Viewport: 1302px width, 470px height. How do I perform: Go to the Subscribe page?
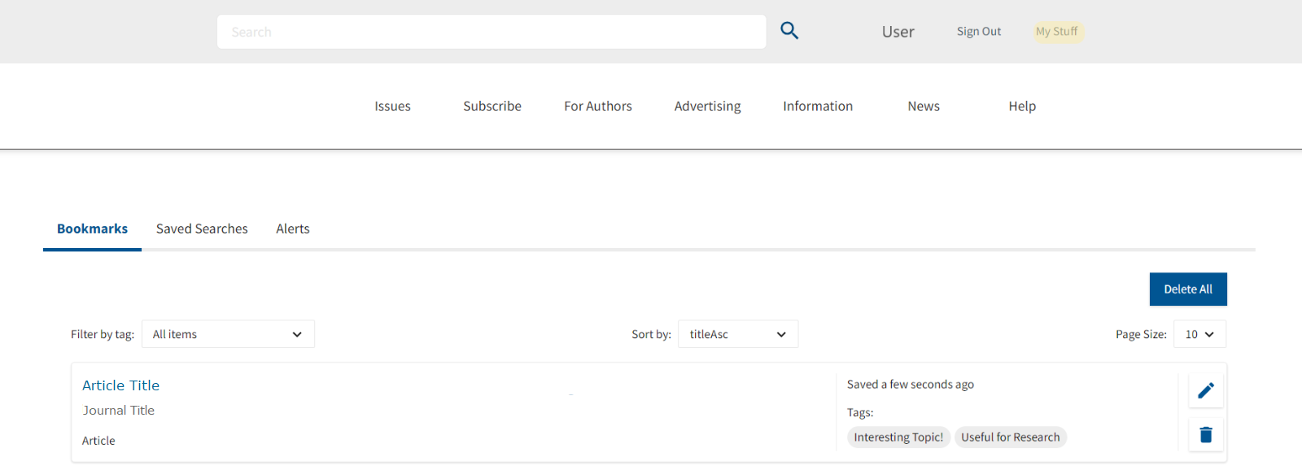pos(492,107)
